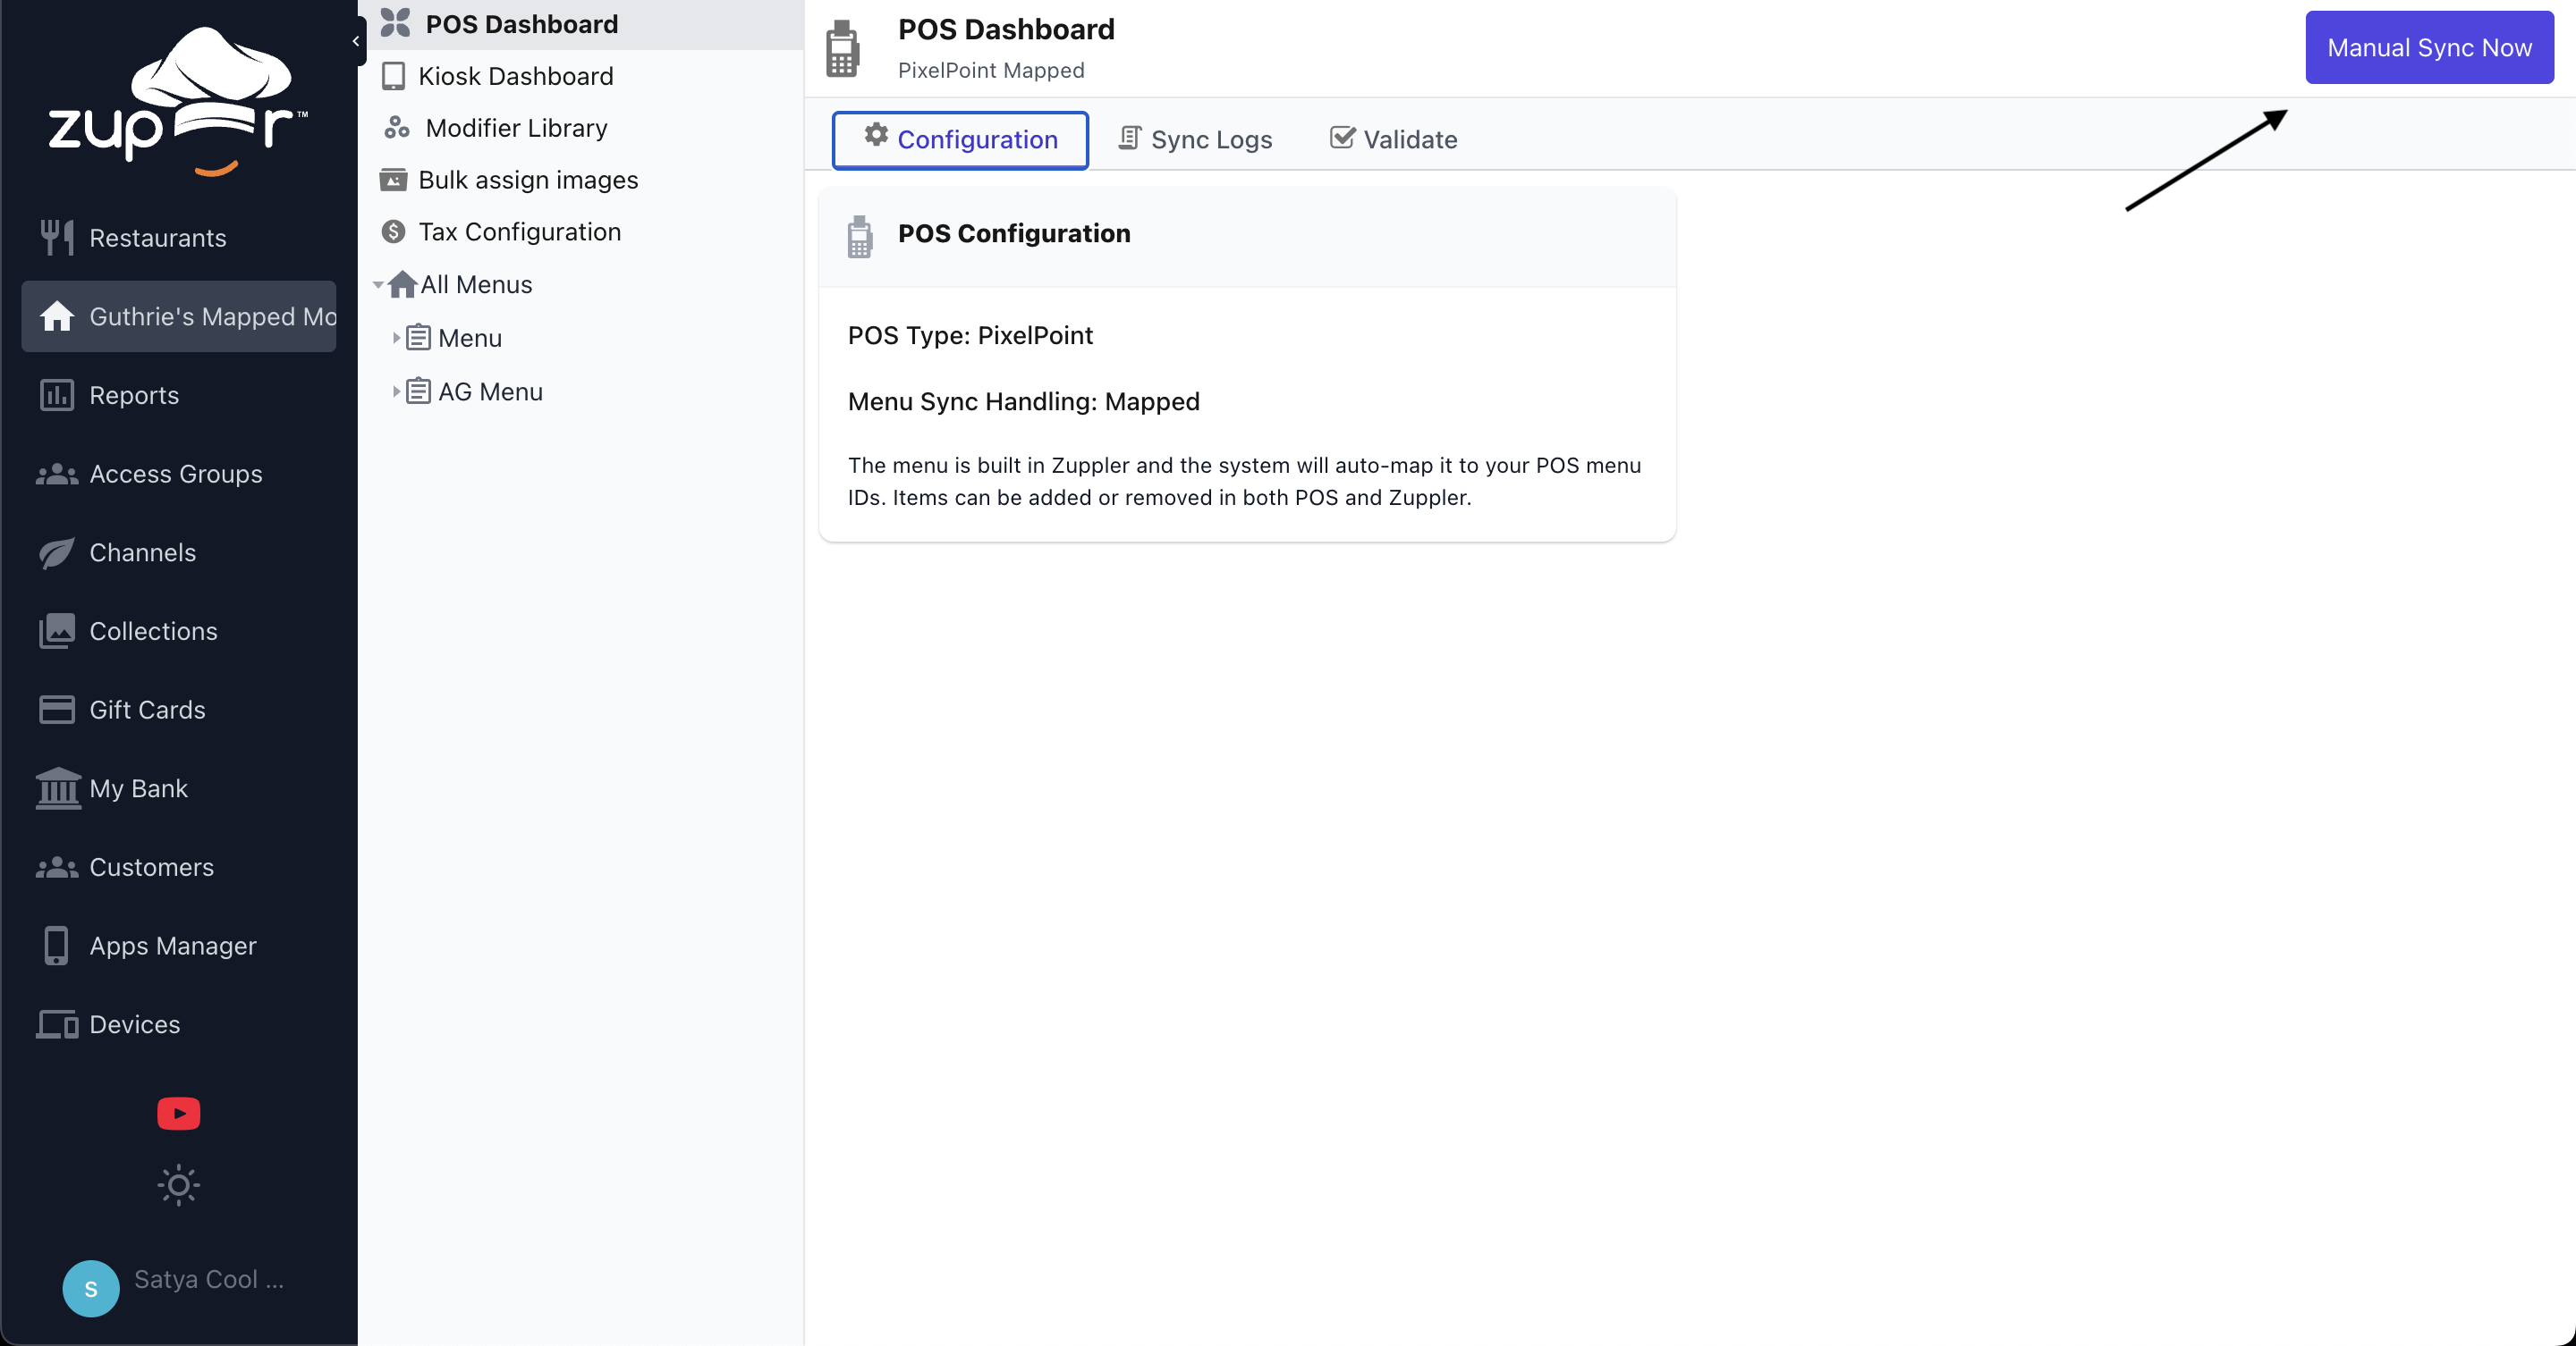
Task: Click the Devices icon in sidebar
Action: coord(57,1024)
